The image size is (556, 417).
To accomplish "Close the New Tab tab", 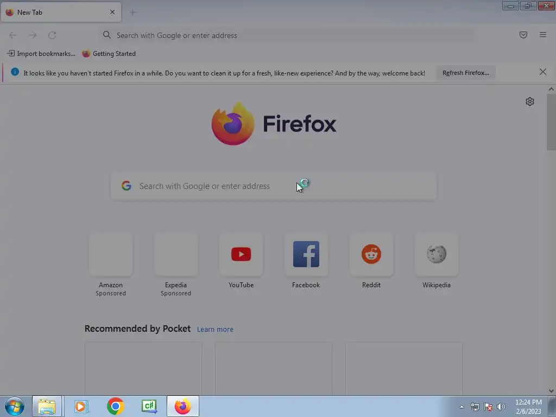I will pos(112,12).
